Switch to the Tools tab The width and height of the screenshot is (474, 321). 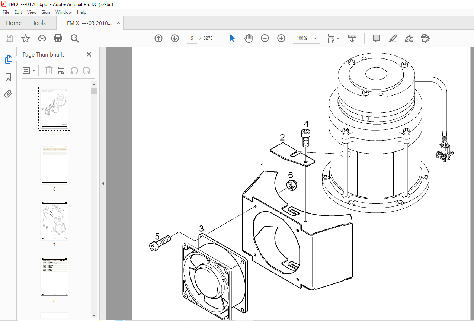[39, 23]
